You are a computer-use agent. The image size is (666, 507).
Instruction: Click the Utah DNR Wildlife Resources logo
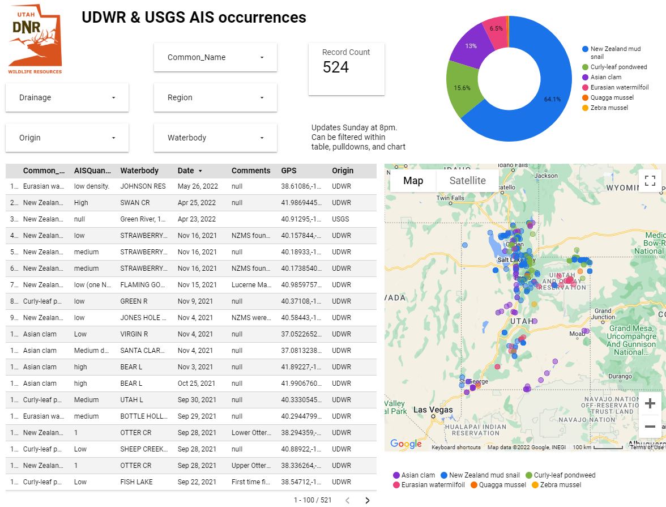click(x=35, y=40)
